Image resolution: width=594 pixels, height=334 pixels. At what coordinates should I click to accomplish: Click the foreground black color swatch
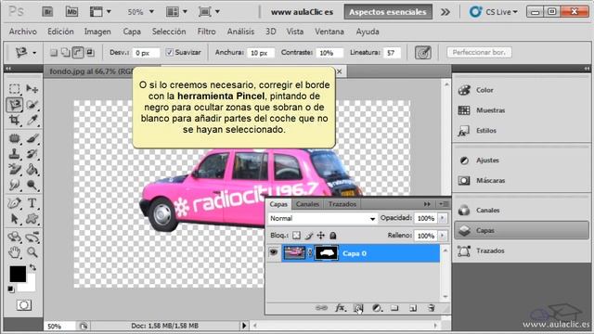[18, 274]
